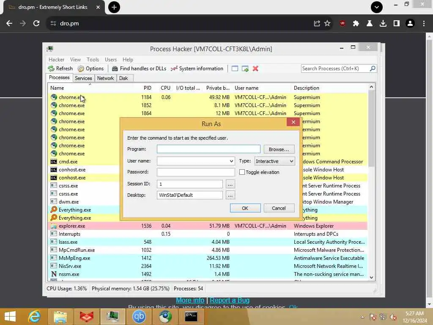This screenshot has height=325, width=433.
Task: Open the View menu
Action: pyautogui.click(x=75, y=60)
